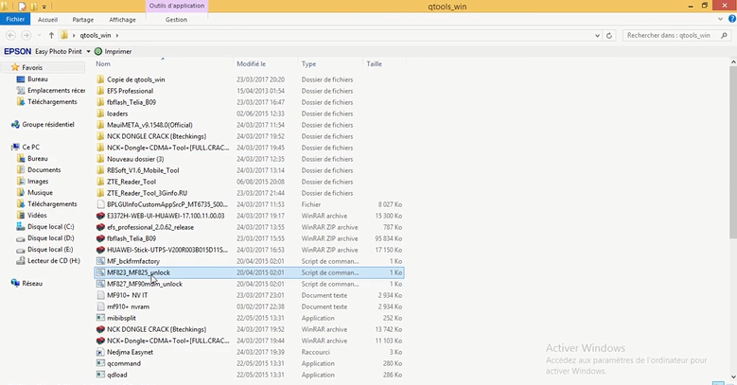
Task: Click scrollbar down arrow in file list
Action: coord(733,376)
